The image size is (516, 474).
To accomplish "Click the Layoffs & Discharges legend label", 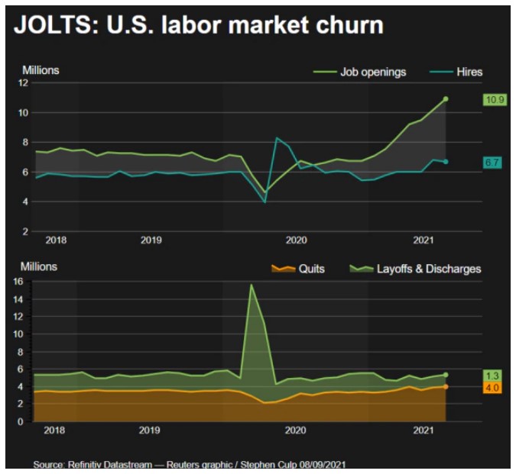I will (x=428, y=269).
